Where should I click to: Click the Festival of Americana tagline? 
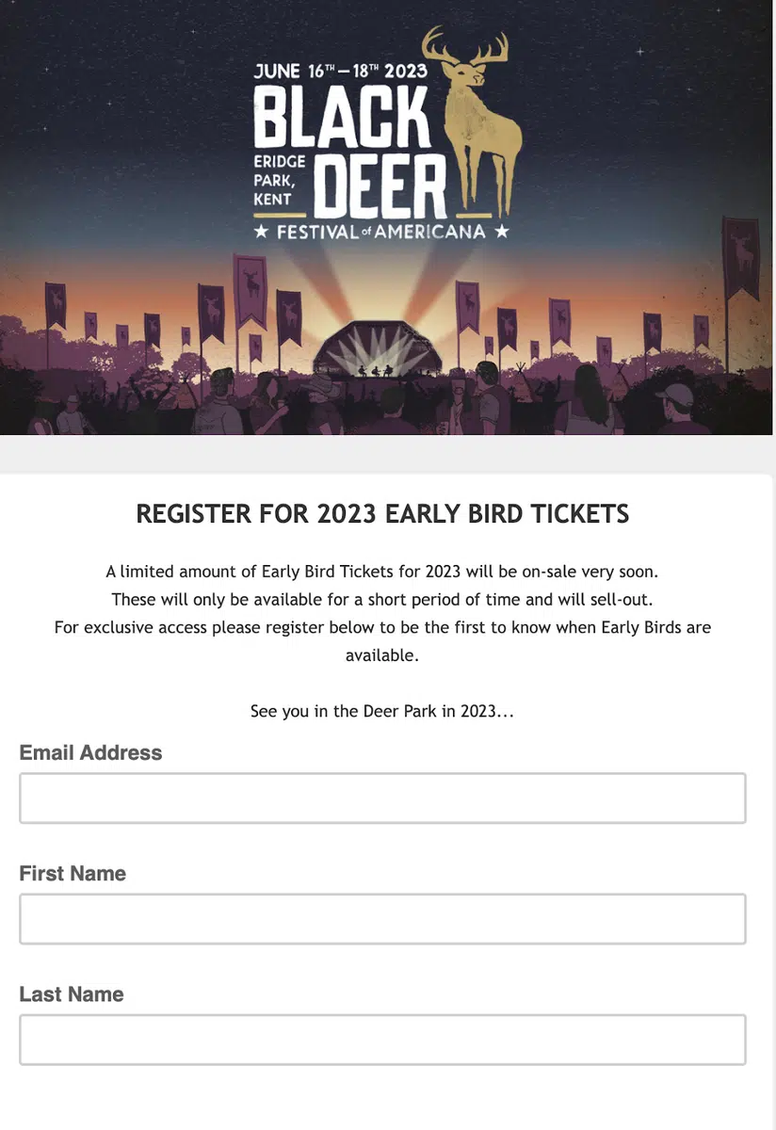(x=380, y=231)
